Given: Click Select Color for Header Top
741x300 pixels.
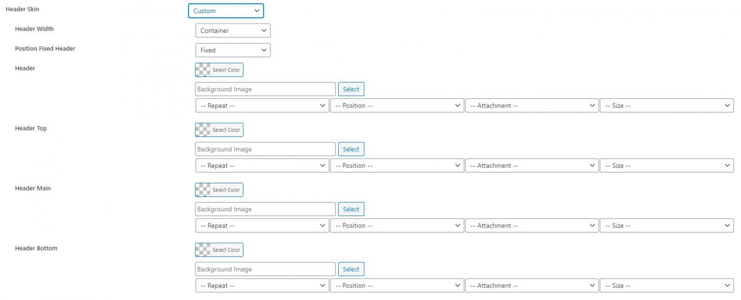Looking at the screenshot, I should pyautogui.click(x=225, y=129).
